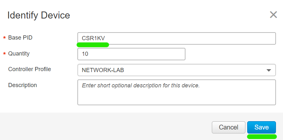Click into the Base PID field
The width and height of the screenshot is (283, 140).
177,38
